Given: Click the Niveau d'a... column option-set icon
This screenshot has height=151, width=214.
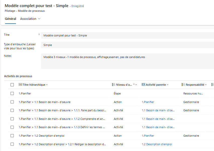Looking at the screenshot, I should (114, 85).
